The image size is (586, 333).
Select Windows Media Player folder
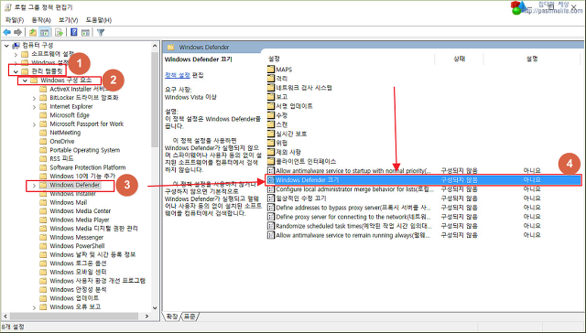pos(80,220)
